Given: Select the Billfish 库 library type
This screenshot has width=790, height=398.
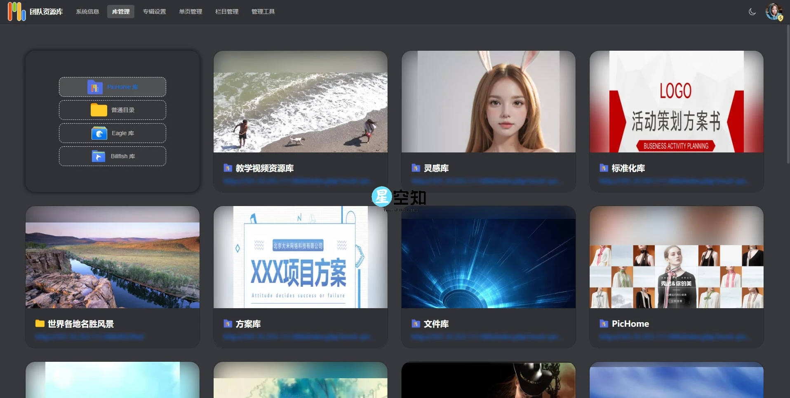Looking at the screenshot, I should (112, 156).
